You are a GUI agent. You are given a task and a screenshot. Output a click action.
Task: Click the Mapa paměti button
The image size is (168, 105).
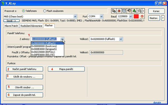pos(66,69)
